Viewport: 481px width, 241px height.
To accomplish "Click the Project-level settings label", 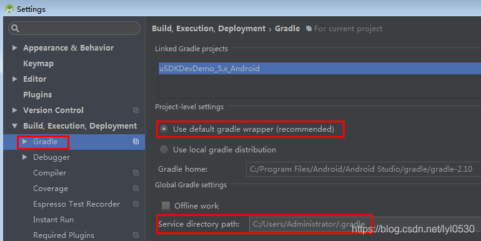I will click(x=189, y=107).
